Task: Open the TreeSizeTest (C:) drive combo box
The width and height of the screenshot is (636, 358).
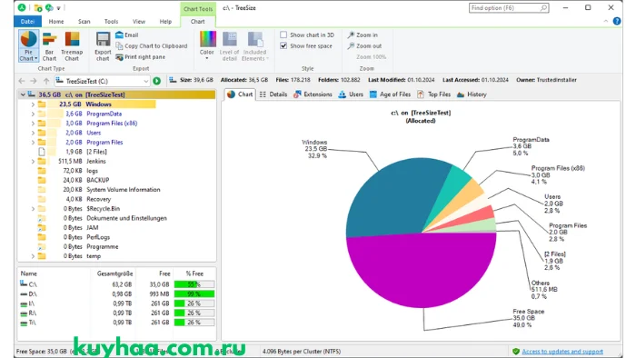Action: 102,81
